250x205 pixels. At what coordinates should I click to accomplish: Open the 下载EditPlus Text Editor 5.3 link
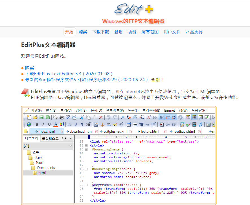coord(69,74)
